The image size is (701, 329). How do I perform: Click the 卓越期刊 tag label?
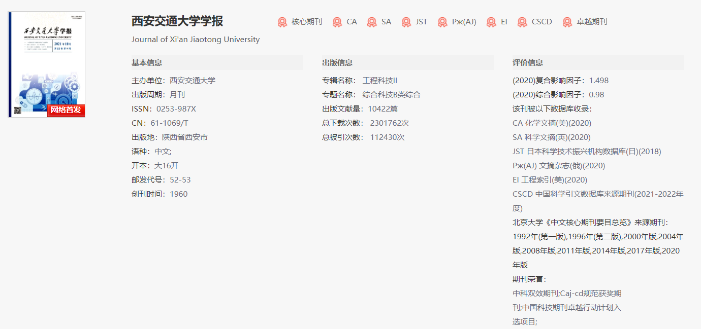click(x=592, y=22)
